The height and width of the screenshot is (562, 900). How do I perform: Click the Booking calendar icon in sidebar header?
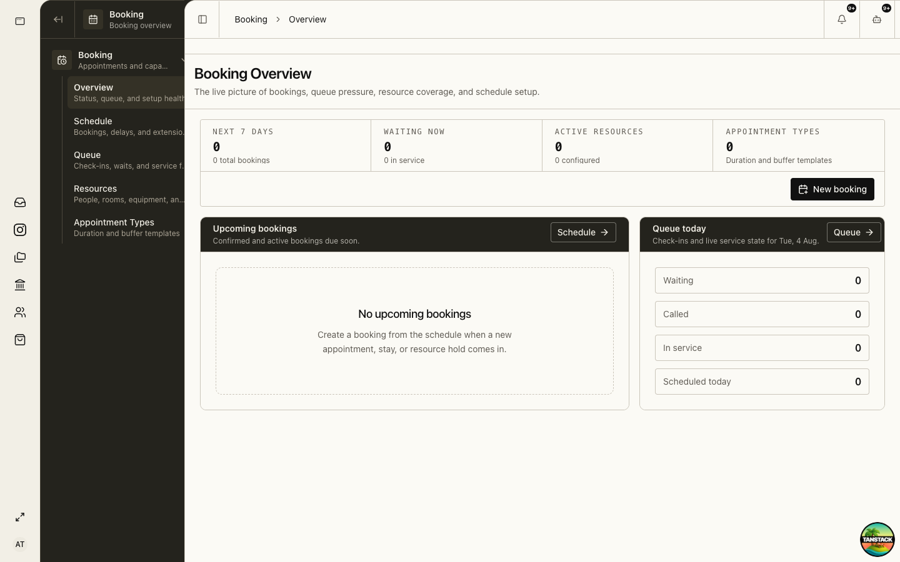pyautogui.click(x=93, y=19)
